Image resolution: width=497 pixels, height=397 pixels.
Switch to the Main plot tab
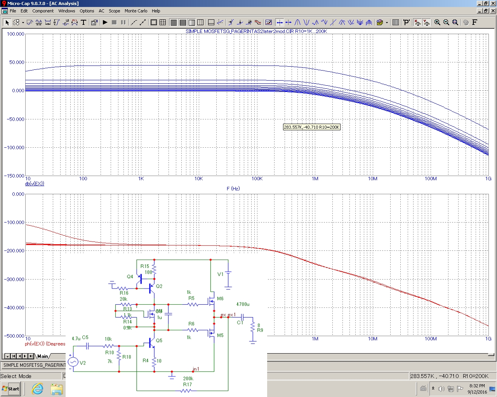tap(42, 356)
